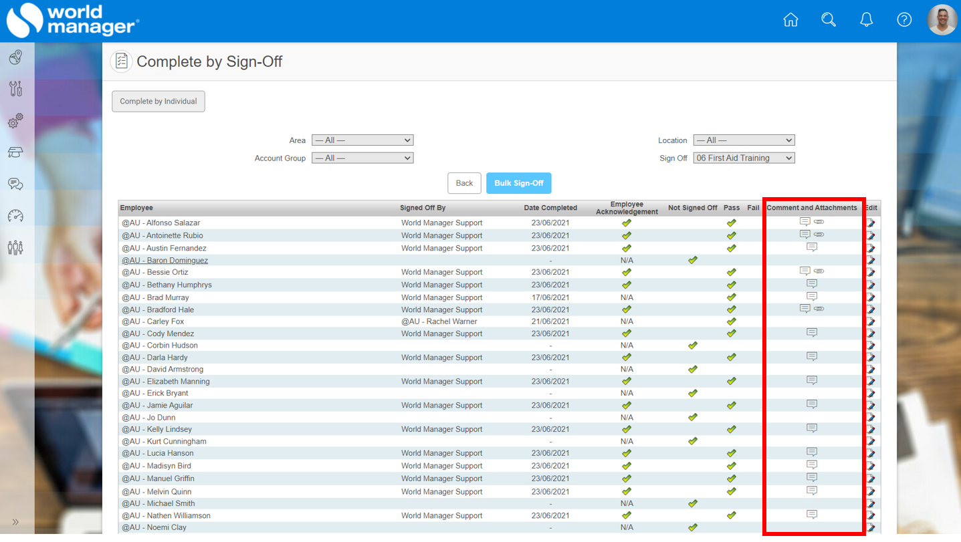Click edit pencil for Alfonso Salazar
The image size is (961, 542).
point(871,223)
